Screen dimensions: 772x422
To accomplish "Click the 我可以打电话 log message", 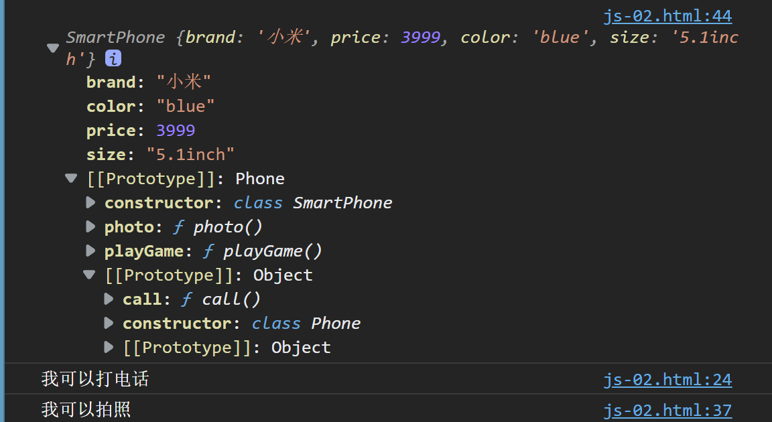I will [95, 378].
